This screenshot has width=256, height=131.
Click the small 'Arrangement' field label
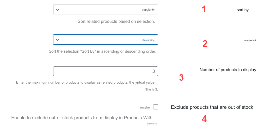pyautogui.click(x=250, y=40)
